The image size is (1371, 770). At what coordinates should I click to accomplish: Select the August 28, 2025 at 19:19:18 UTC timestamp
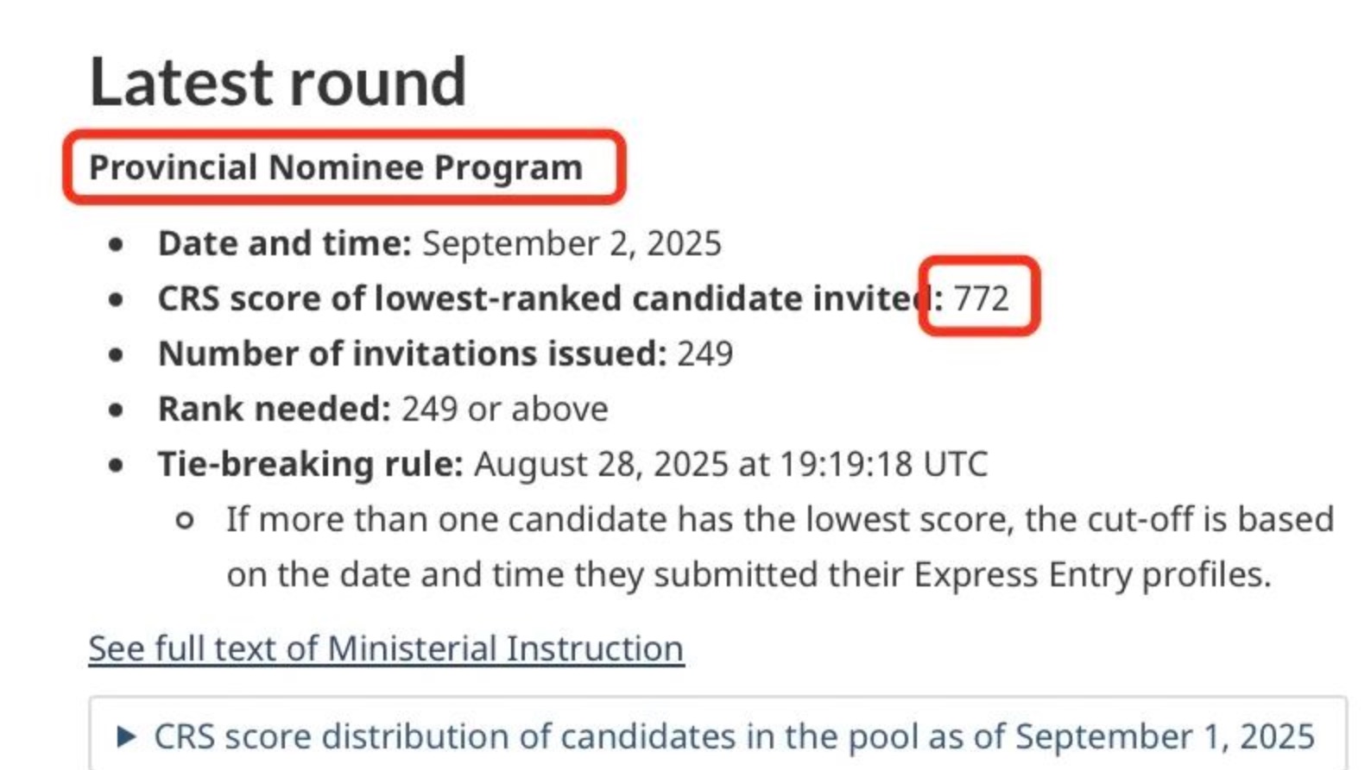coord(730,464)
